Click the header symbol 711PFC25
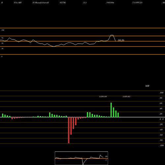The height and width of the screenshot is (165, 165). [x=137, y=3]
